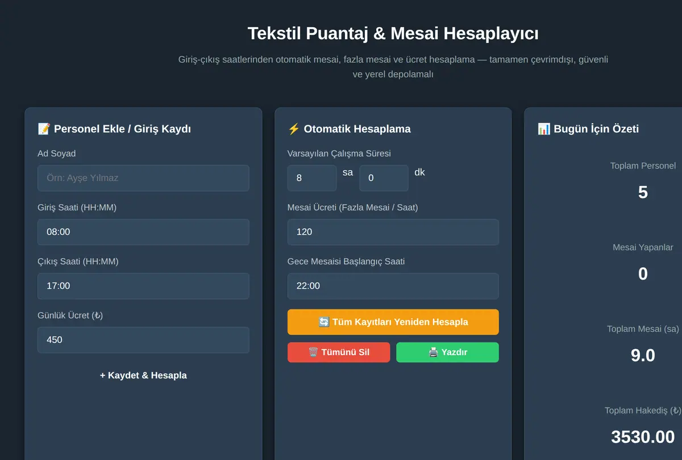Click the Kaydet & Hesapla button
This screenshot has width=682, height=460.
[x=143, y=375]
